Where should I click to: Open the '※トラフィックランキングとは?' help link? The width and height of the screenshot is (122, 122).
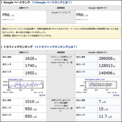coord(56,47)
